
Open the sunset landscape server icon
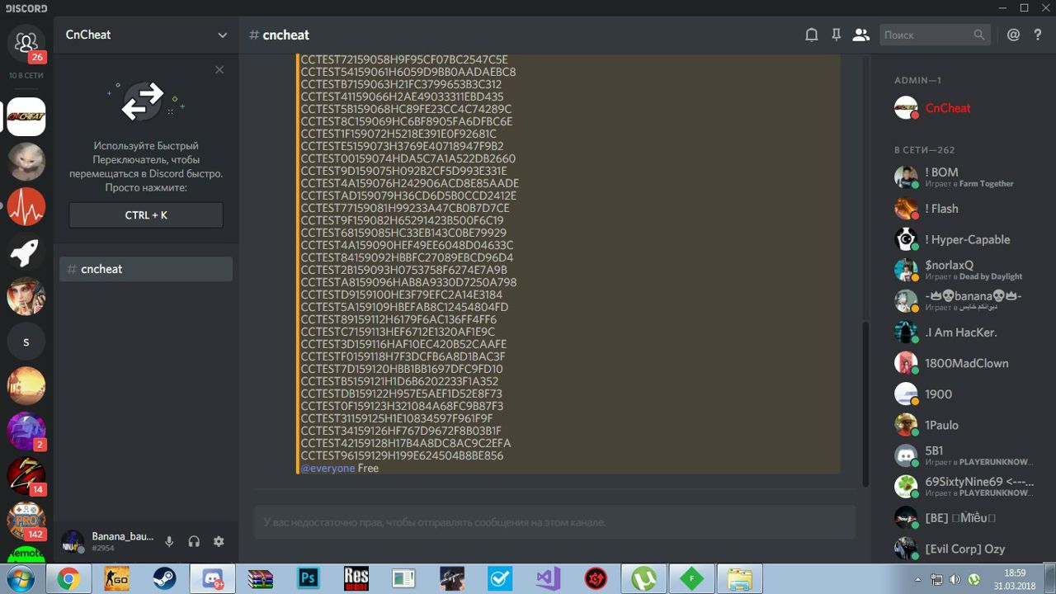[26, 386]
